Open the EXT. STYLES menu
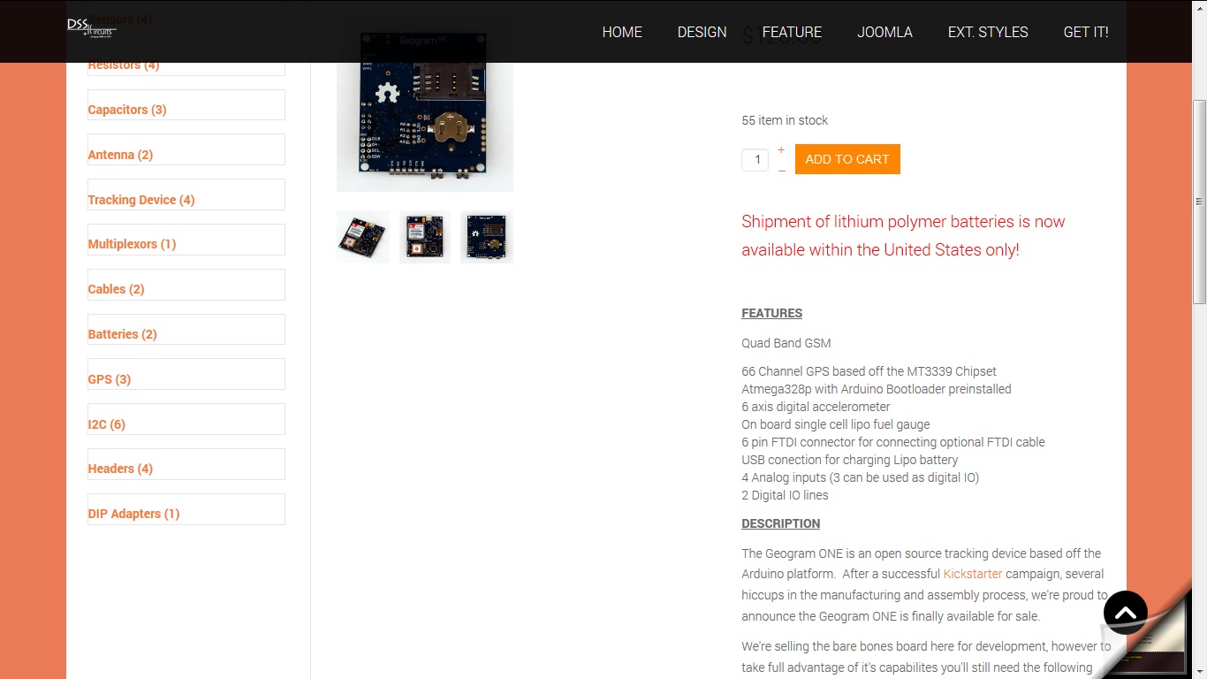 coord(988,32)
